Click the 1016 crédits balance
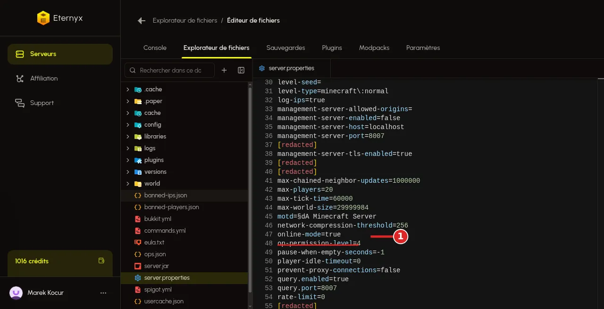The width and height of the screenshot is (604, 309). pyautogui.click(x=32, y=261)
